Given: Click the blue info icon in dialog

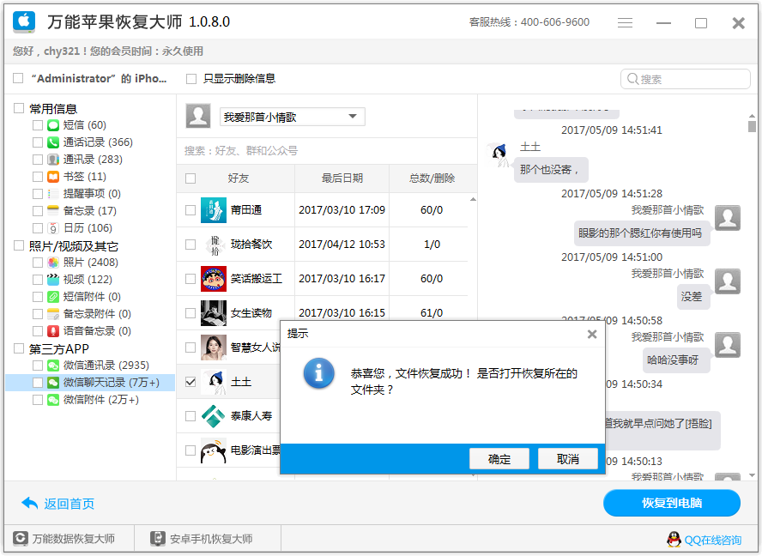Looking at the screenshot, I should click(x=319, y=373).
